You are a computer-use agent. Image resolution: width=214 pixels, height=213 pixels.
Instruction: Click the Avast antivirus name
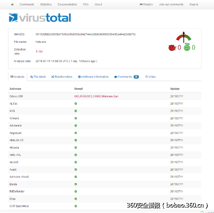coord(13,169)
